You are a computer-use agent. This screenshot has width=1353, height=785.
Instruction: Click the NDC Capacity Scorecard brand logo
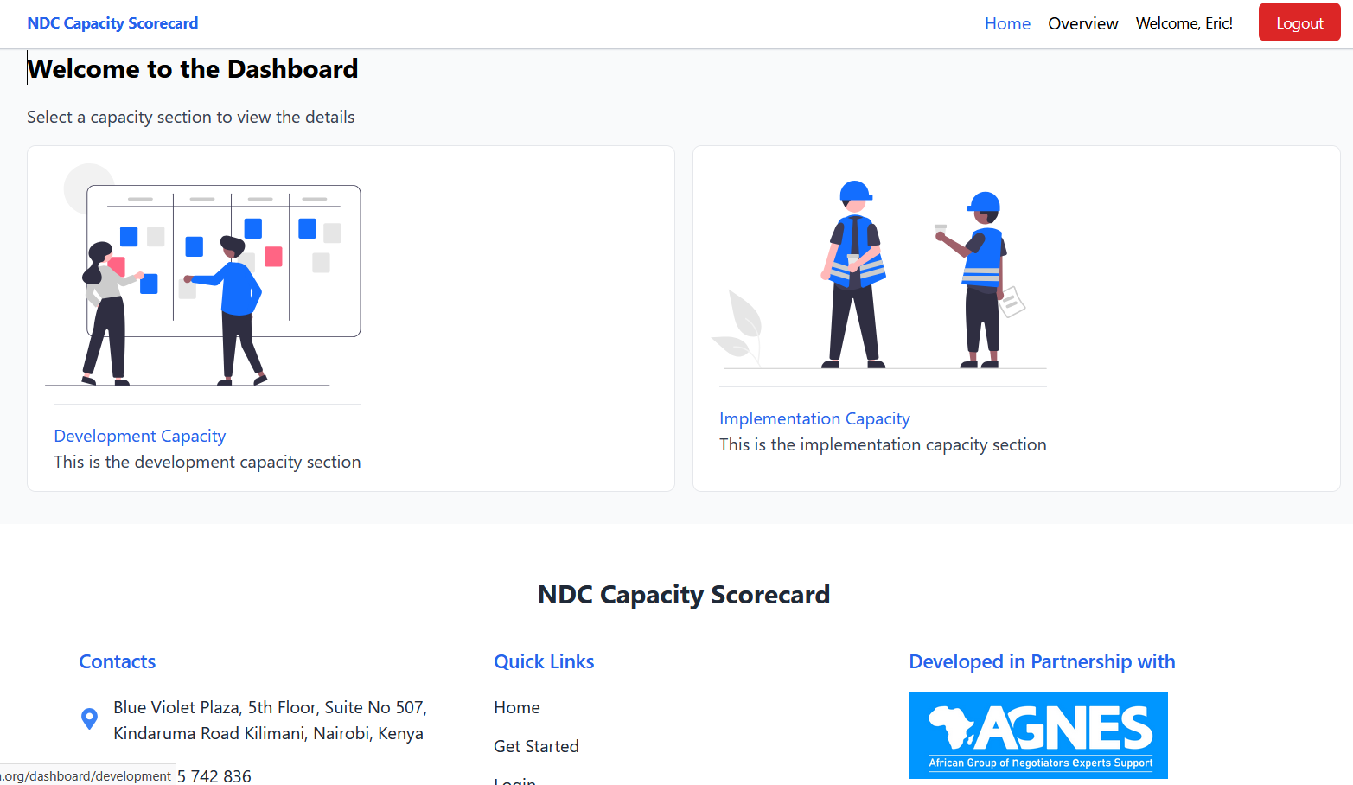click(x=112, y=22)
